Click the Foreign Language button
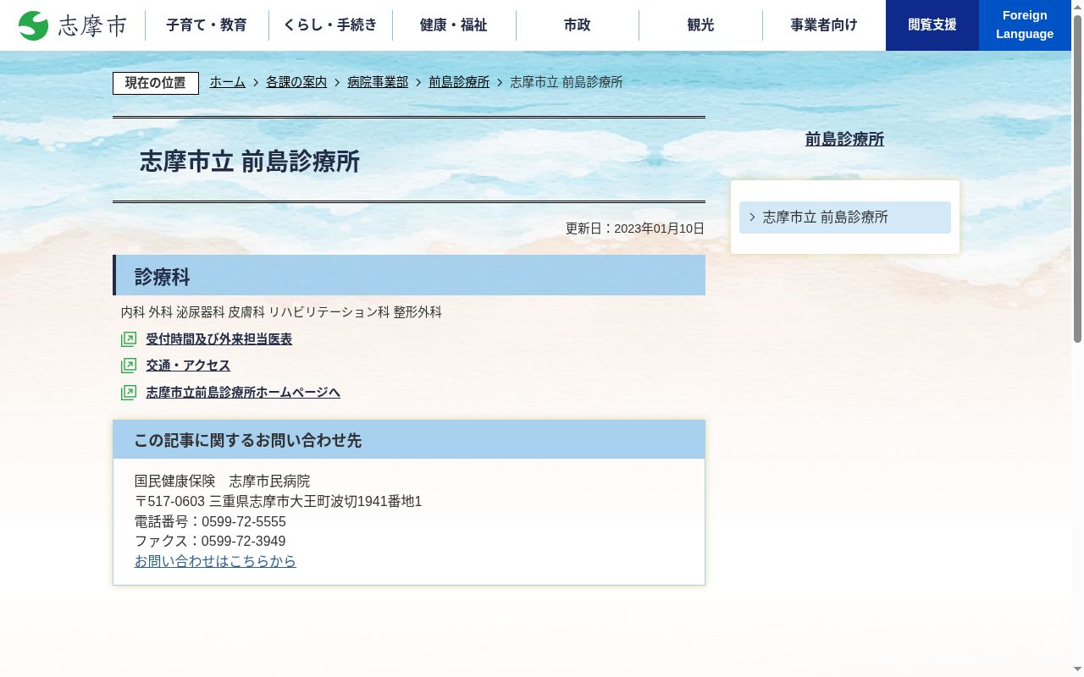Screen dimensions: 1084x677 1025,25
